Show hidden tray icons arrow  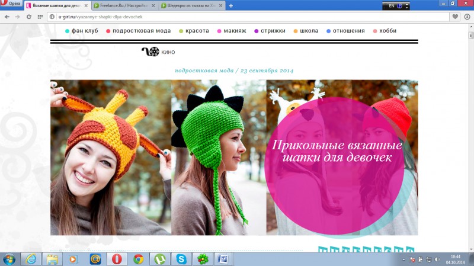tap(404, 259)
